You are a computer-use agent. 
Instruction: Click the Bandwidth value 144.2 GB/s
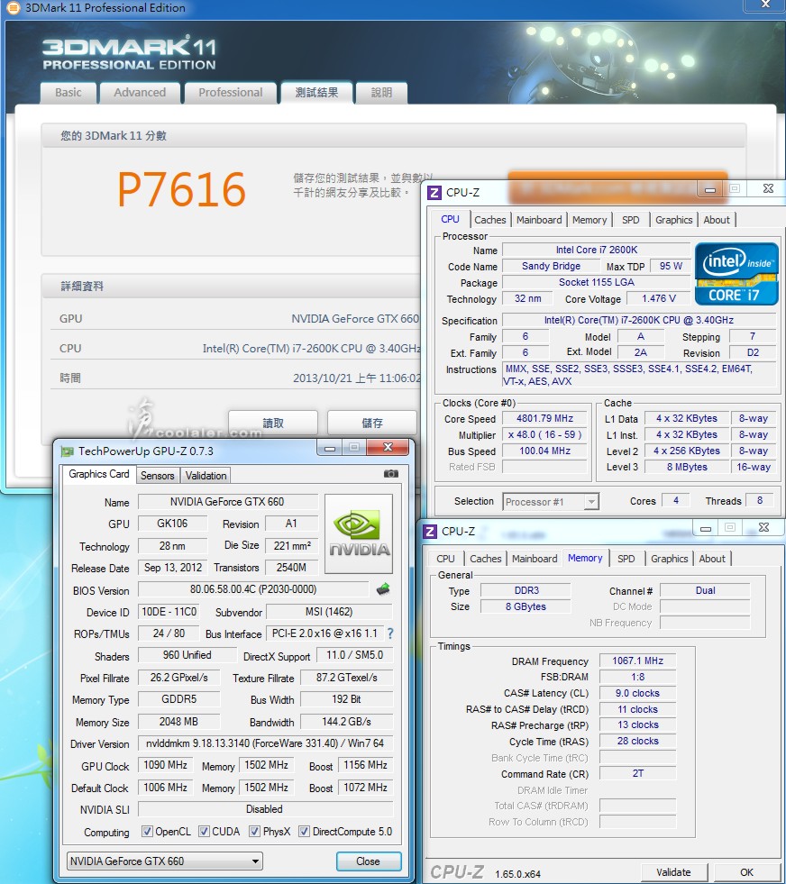point(346,722)
